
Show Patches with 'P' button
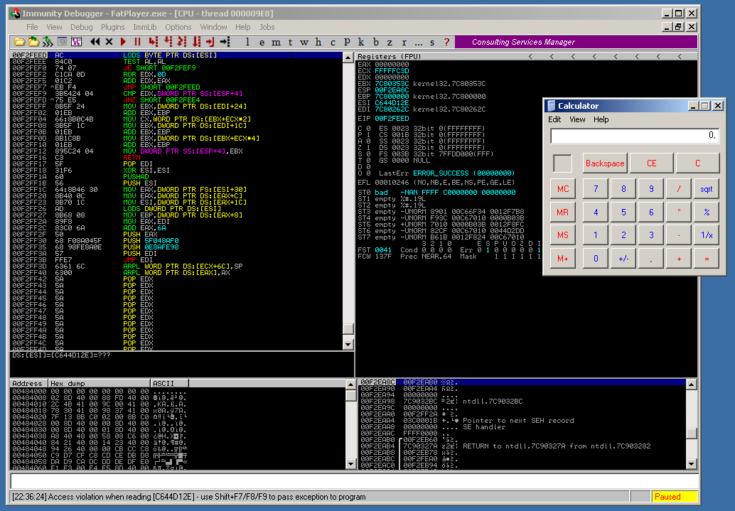pos(347,42)
